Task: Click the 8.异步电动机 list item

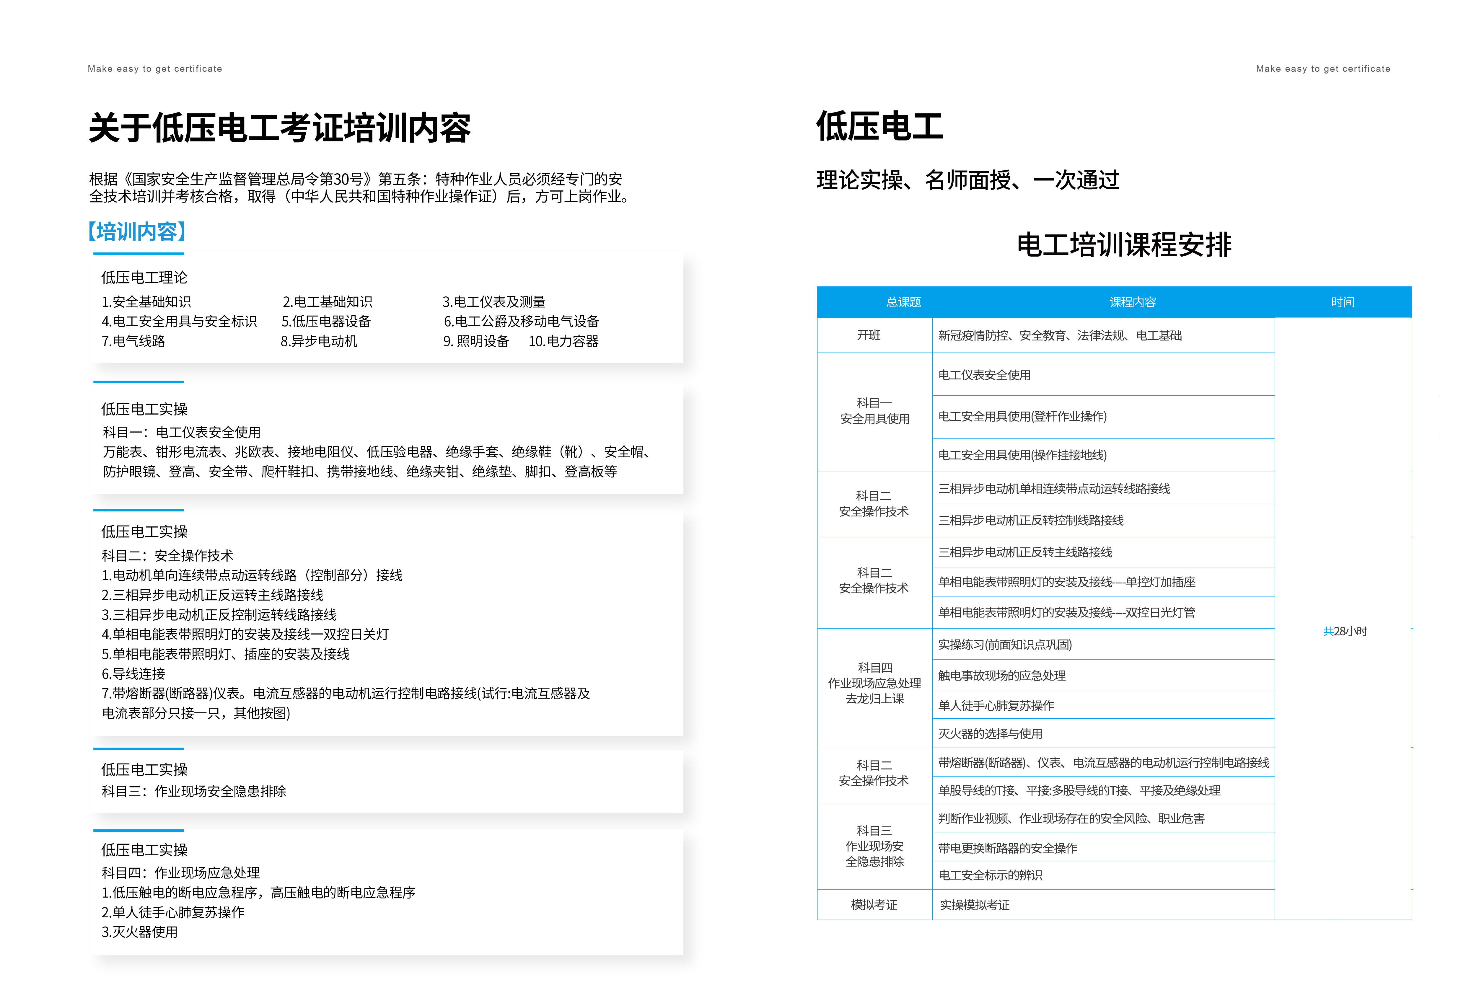Action: click(319, 341)
